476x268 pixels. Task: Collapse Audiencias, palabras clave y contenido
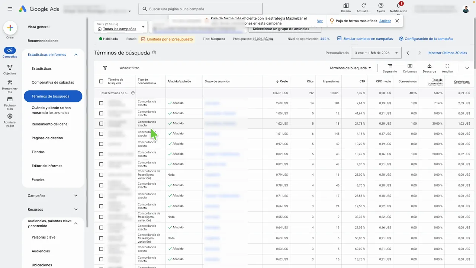point(76,223)
